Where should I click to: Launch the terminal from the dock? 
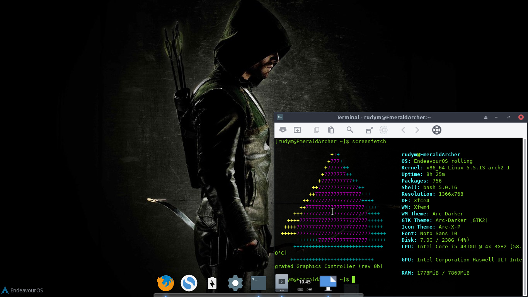[x=258, y=283]
